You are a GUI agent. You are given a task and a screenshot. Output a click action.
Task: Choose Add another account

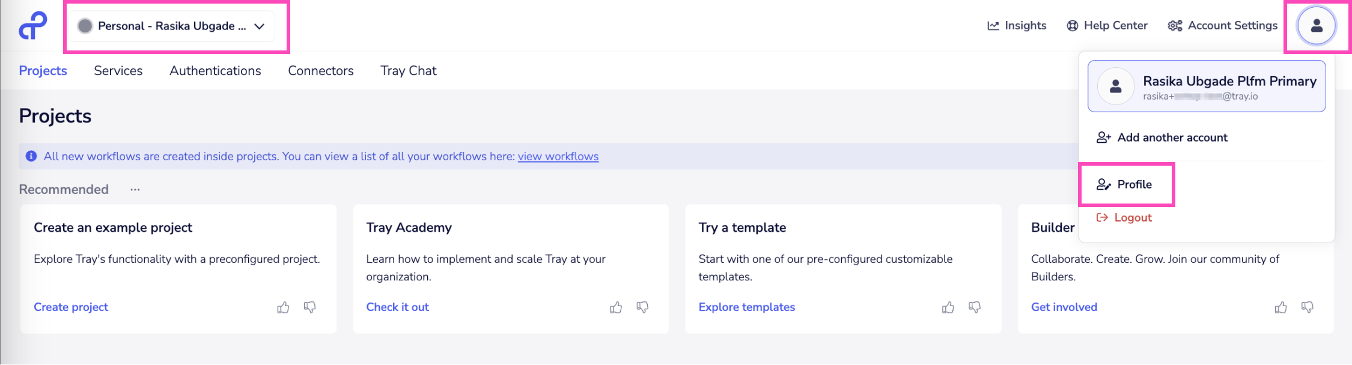[1162, 137]
